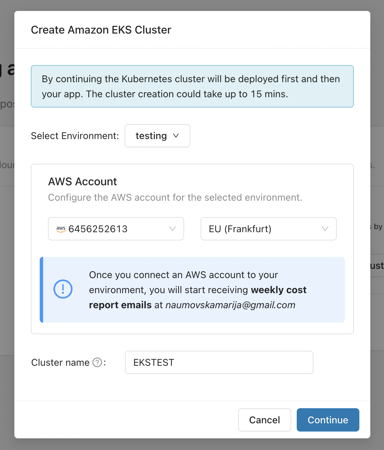The width and height of the screenshot is (384, 450).
Task: Click the Create Amazon EKS Cluster title
Action: click(101, 30)
